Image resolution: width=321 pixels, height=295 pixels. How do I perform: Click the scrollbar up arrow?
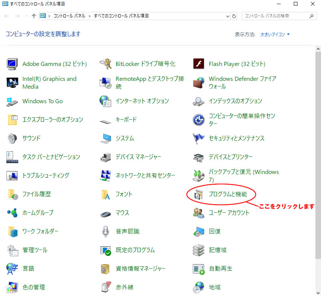318,49
